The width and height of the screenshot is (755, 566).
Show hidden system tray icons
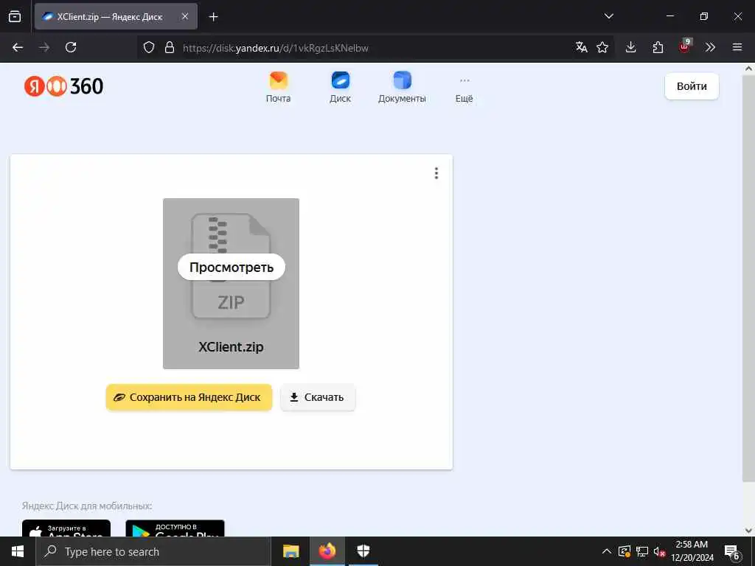pos(606,551)
